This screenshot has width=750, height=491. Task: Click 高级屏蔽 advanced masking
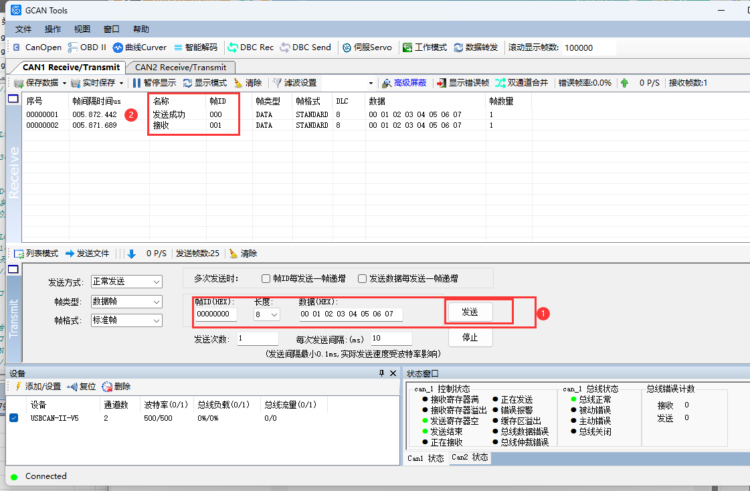coord(404,83)
